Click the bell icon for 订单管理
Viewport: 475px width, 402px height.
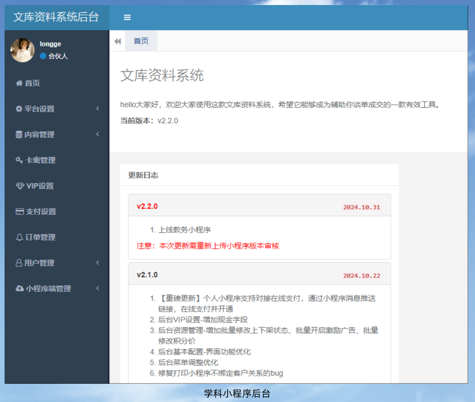pyautogui.click(x=19, y=237)
